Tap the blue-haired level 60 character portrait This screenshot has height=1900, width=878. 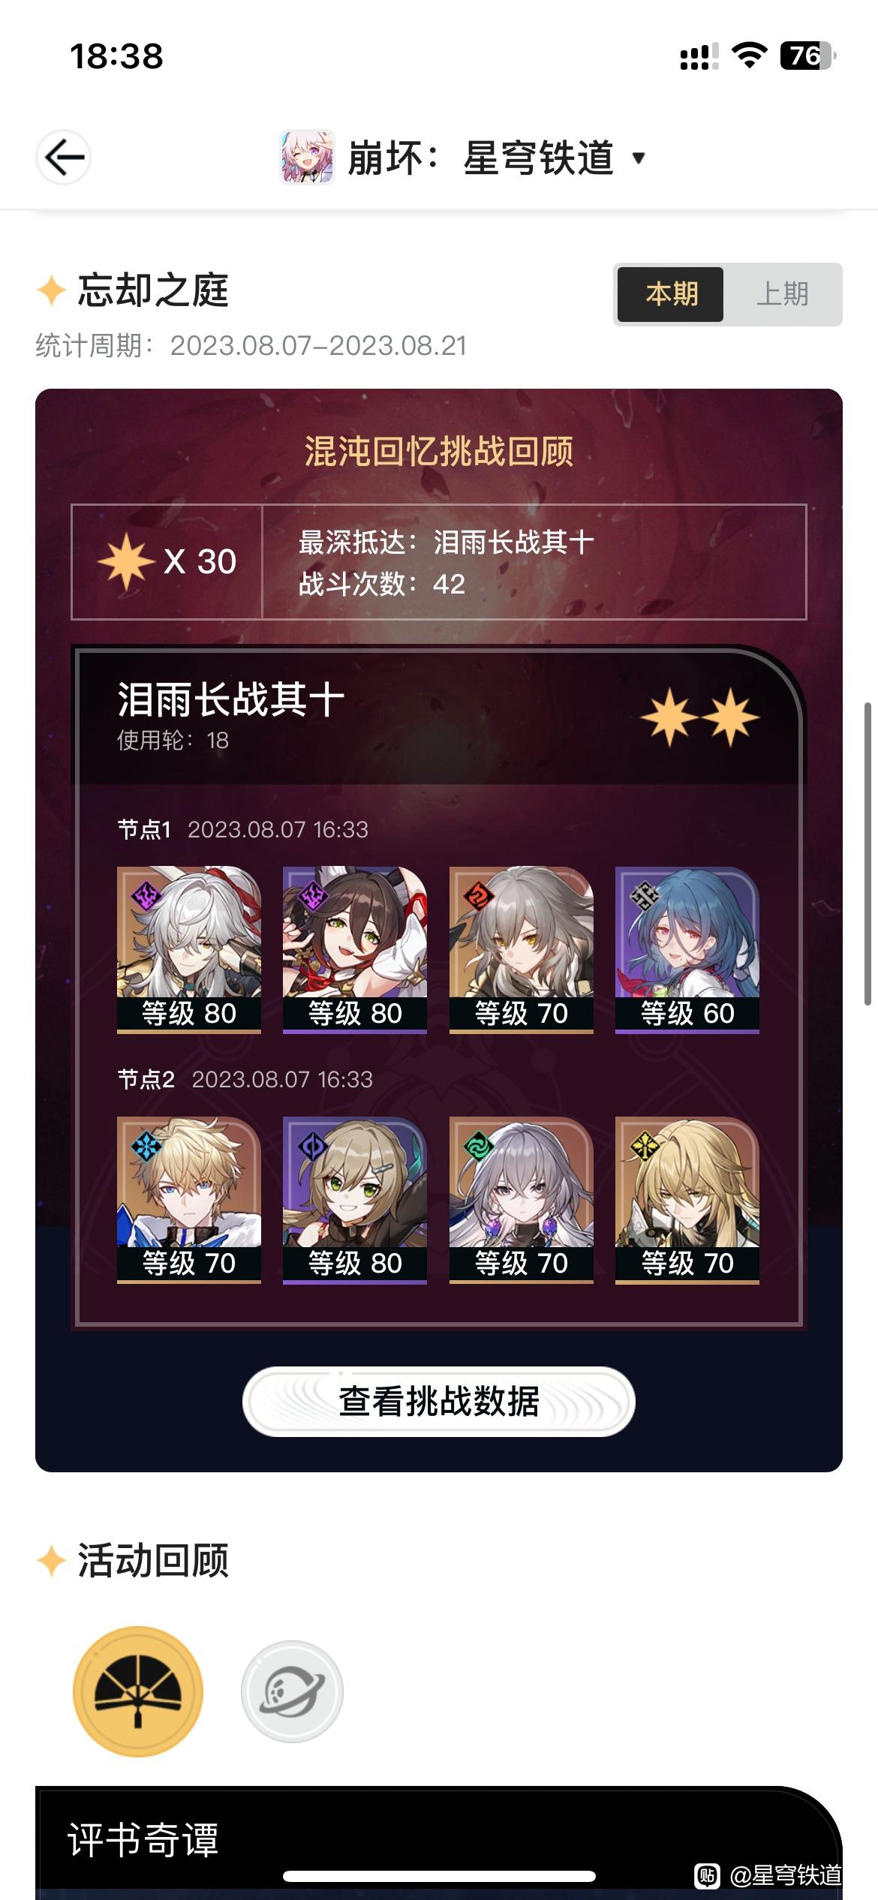[x=687, y=950]
